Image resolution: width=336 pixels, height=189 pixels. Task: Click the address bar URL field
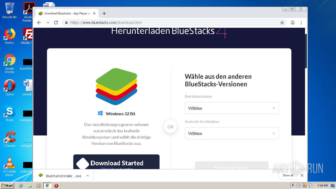point(173,23)
